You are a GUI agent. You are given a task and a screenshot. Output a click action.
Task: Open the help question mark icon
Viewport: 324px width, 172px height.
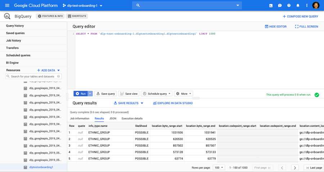pyautogui.click(x=289, y=5)
